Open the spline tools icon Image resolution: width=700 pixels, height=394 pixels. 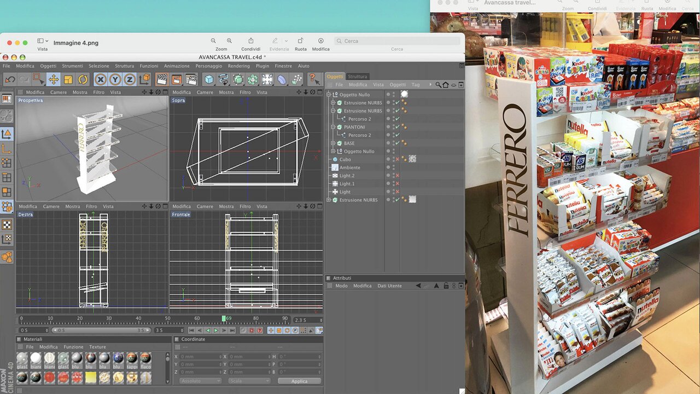[224, 80]
